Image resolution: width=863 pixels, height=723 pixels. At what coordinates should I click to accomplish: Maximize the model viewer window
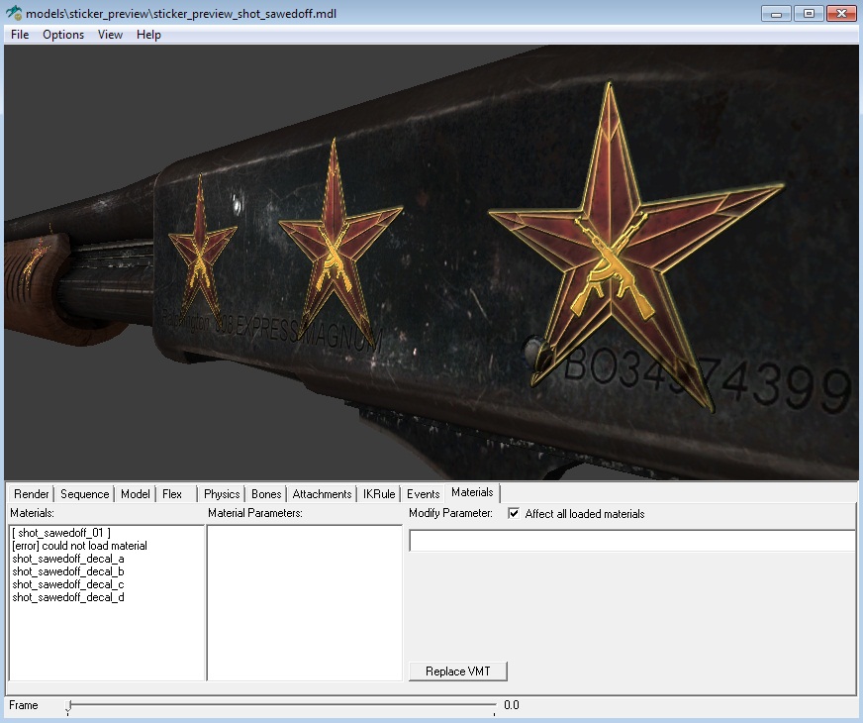pyautogui.click(x=809, y=14)
